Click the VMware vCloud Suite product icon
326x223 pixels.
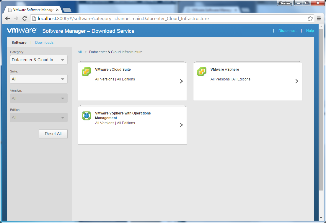click(x=86, y=72)
